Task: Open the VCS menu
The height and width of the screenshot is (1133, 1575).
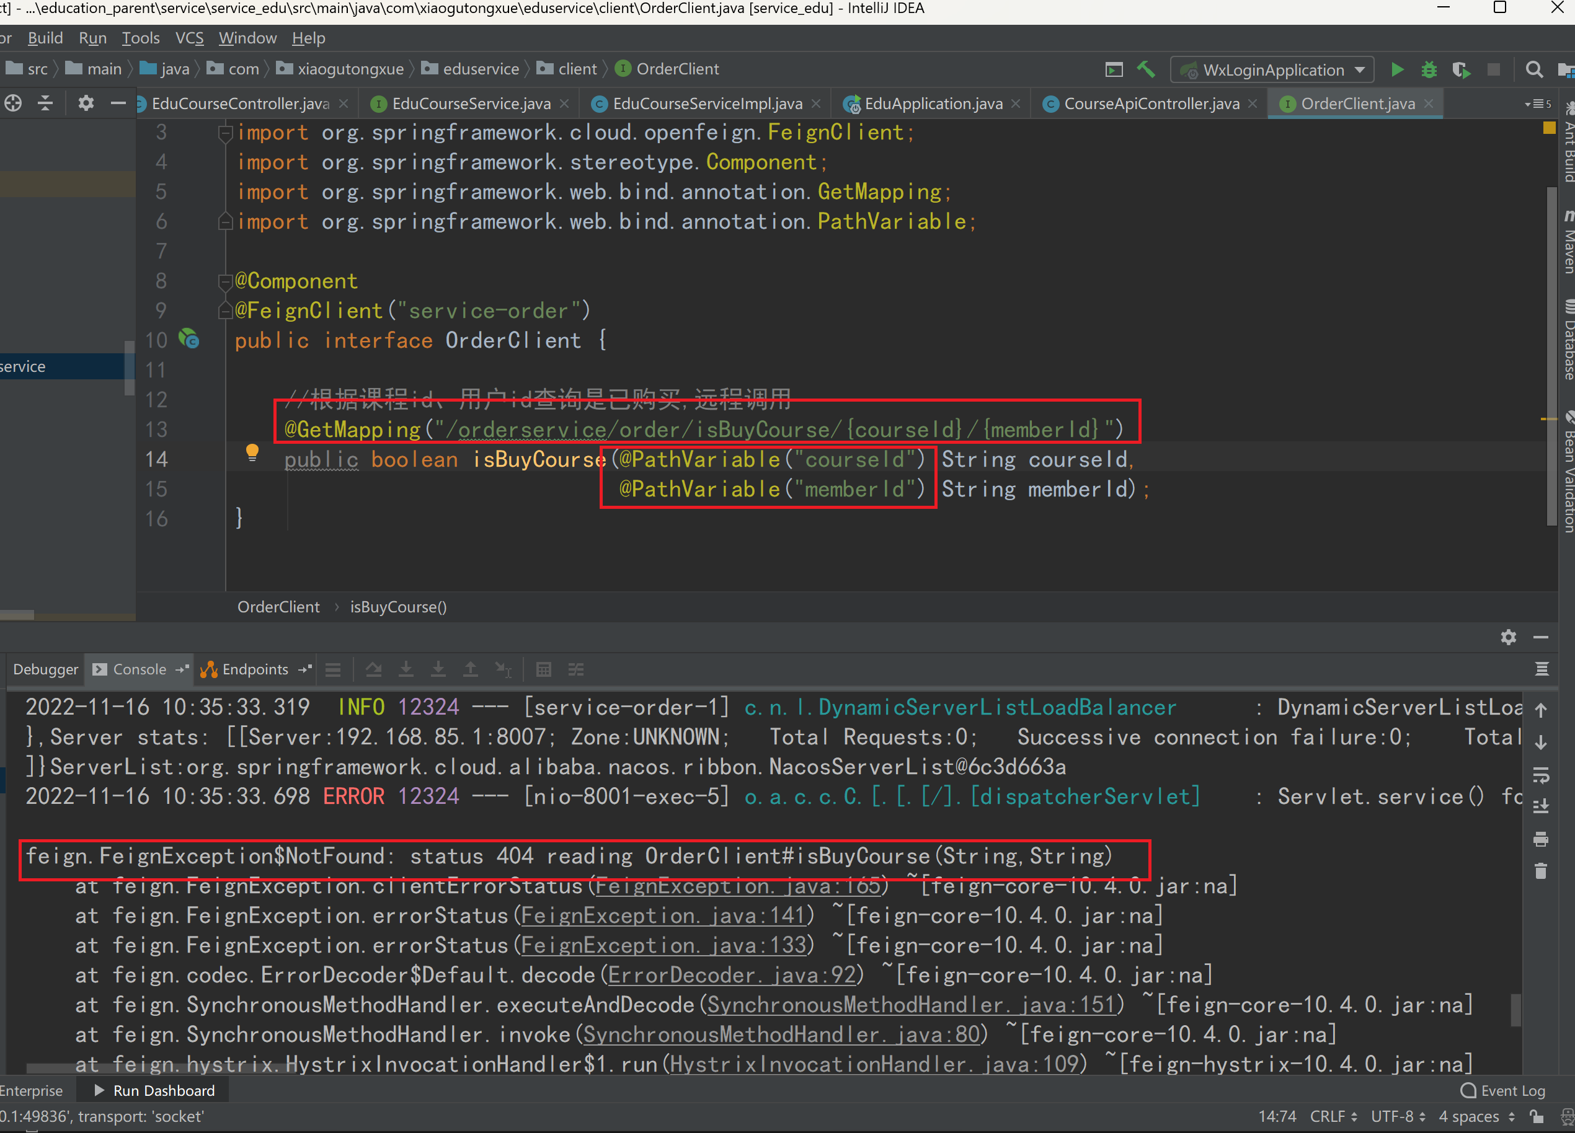Action: (x=190, y=38)
